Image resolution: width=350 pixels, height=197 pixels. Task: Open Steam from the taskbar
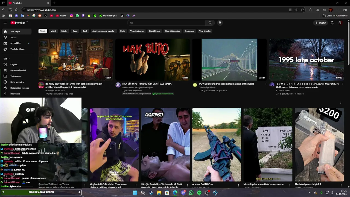[x=151, y=193]
